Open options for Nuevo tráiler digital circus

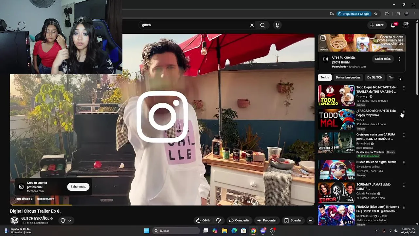[404, 163]
